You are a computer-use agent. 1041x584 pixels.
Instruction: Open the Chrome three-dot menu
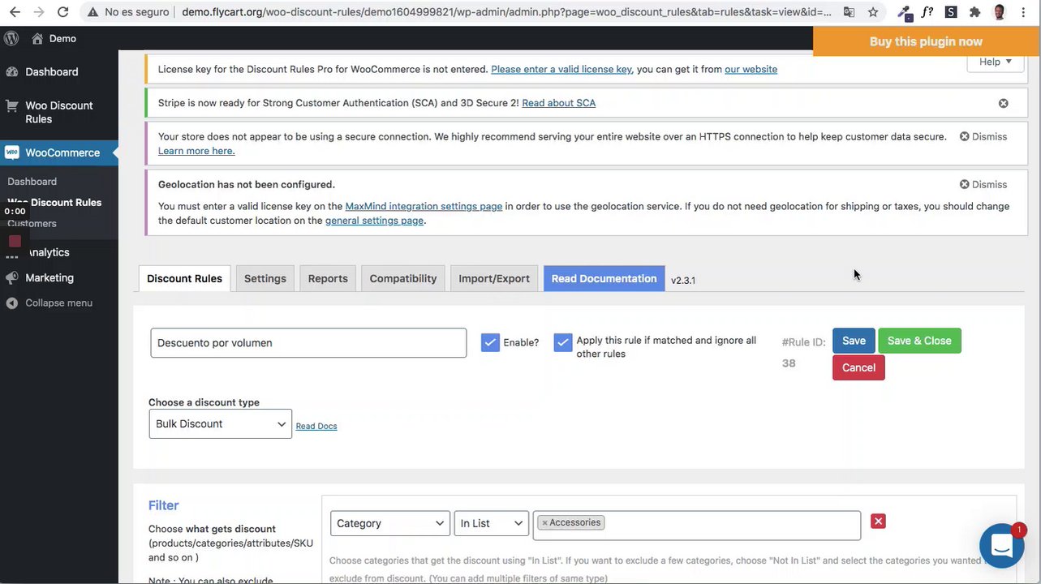point(1026,12)
